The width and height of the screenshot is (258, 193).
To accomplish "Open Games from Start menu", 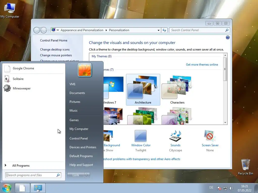I will [74, 120].
